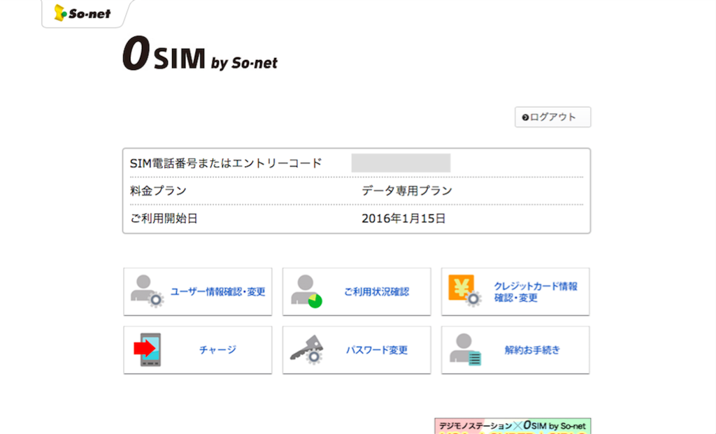The width and height of the screenshot is (716, 434).
Task: Click the 0 SIM by So-net logo
Action: (200, 55)
